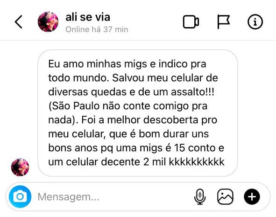Open ali se via's header profile picture
This screenshot has height=217, width=276.
[x=48, y=22]
